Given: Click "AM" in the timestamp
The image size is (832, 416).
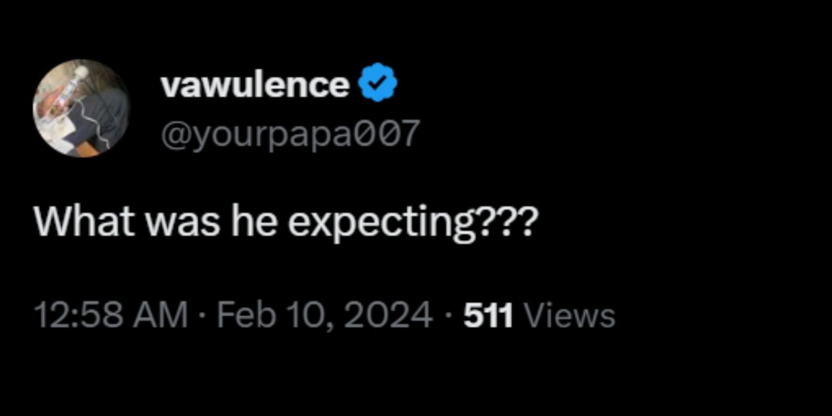Looking at the screenshot, I should (x=160, y=315).
